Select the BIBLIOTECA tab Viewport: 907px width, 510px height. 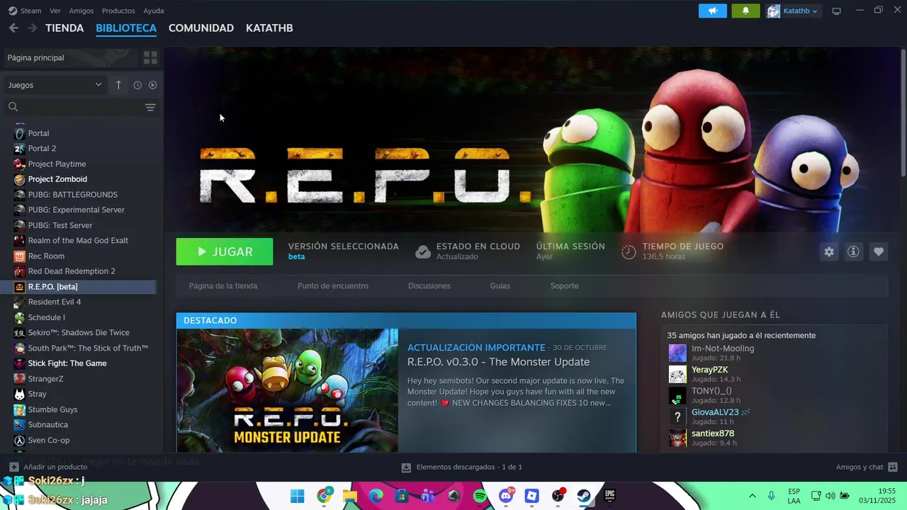point(126,28)
